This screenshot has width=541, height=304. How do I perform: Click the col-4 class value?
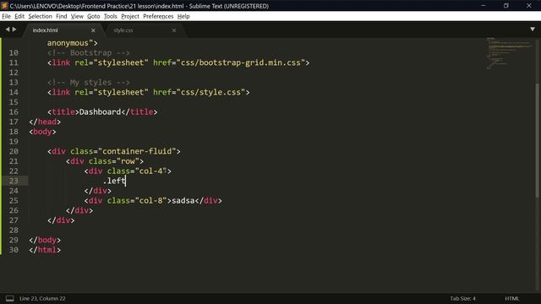click(150, 171)
